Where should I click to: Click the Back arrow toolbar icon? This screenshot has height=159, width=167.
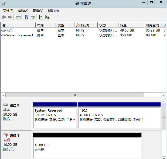tap(4, 17)
